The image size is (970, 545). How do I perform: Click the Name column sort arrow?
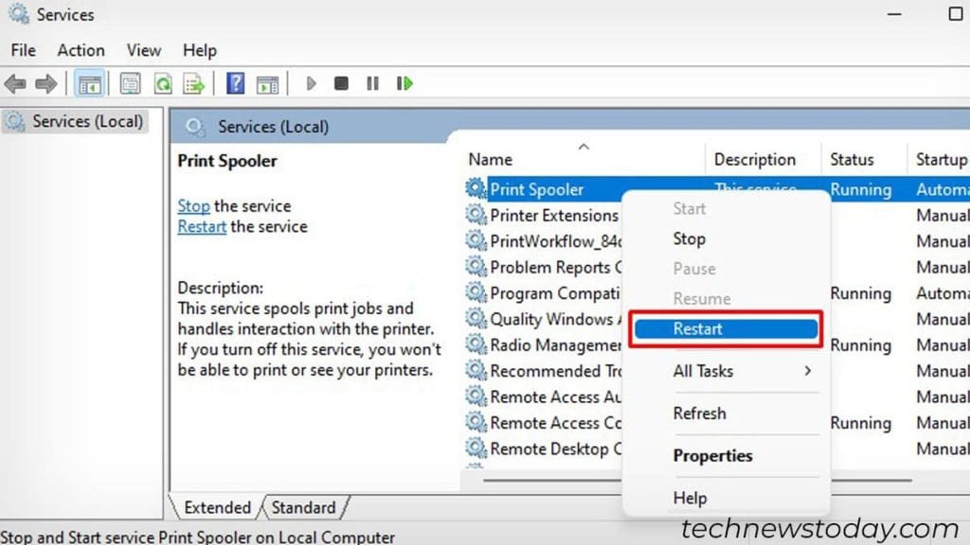(584, 148)
